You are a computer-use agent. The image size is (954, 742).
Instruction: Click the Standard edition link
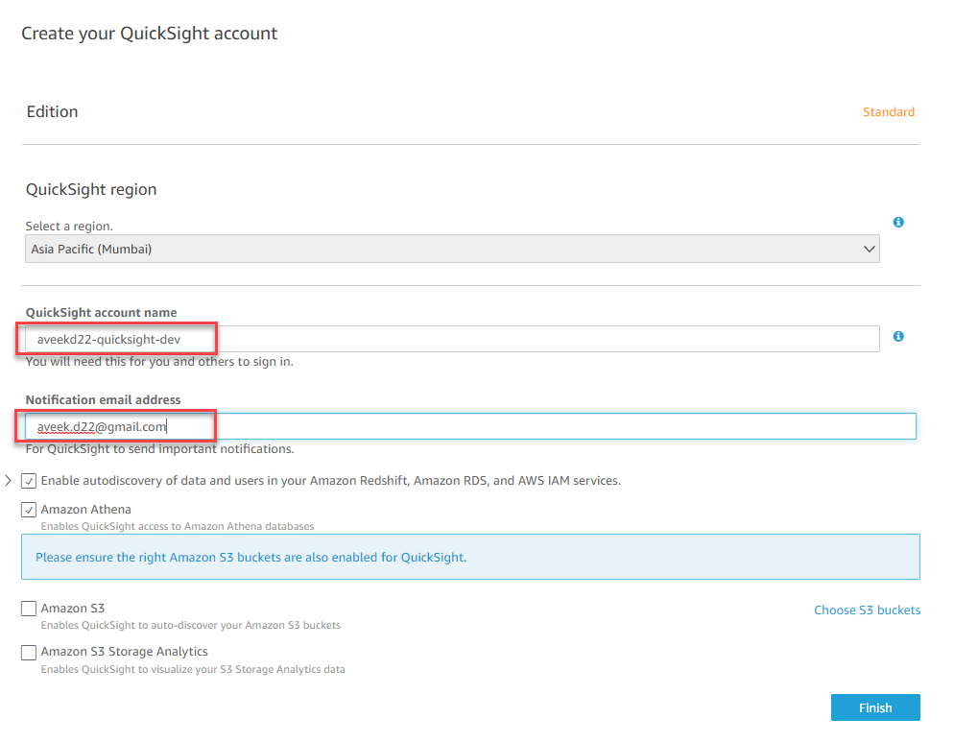[888, 112]
